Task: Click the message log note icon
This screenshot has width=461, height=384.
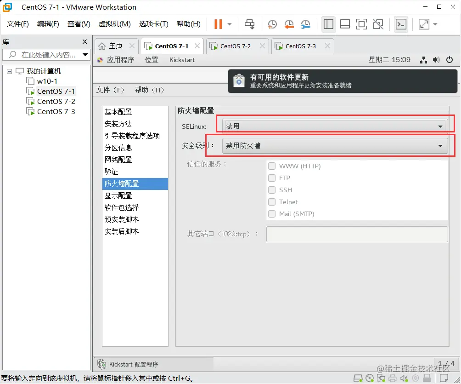Action: click(444, 378)
